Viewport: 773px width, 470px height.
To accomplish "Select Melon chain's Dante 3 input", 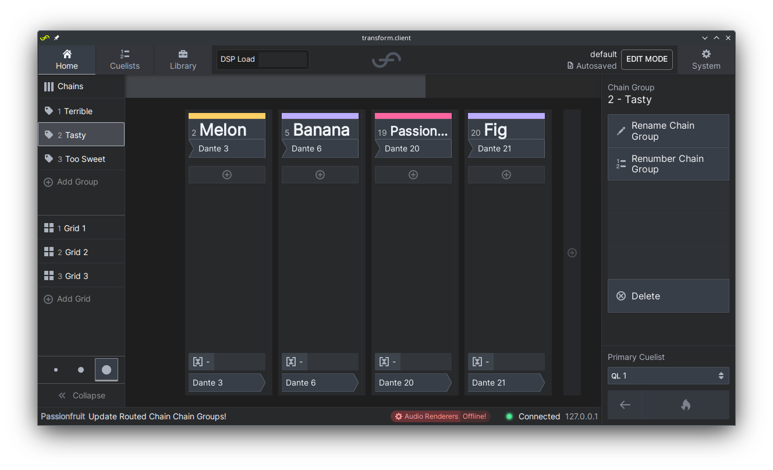I will (x=227, y=149).
